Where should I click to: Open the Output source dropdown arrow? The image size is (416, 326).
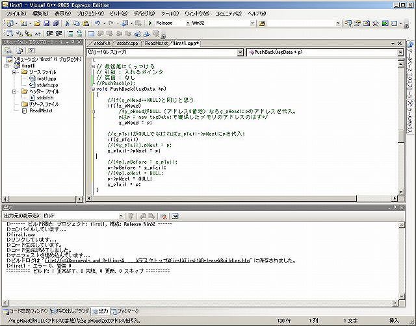[121, 216]
